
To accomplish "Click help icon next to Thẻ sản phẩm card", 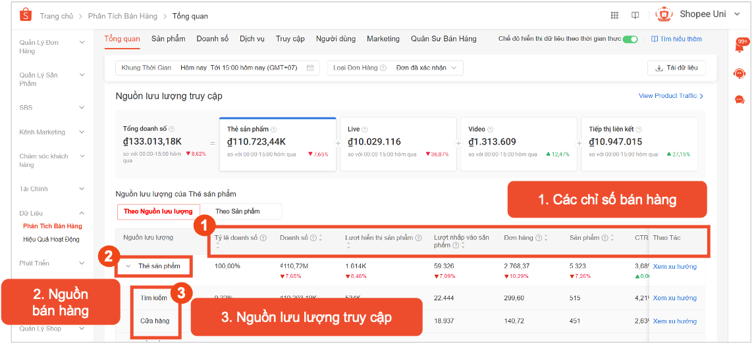I will [x=274, y=129].
